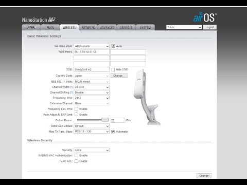The image size is (247, 185).
Task: Open the Tools dropdown
Action: point(184,27)
